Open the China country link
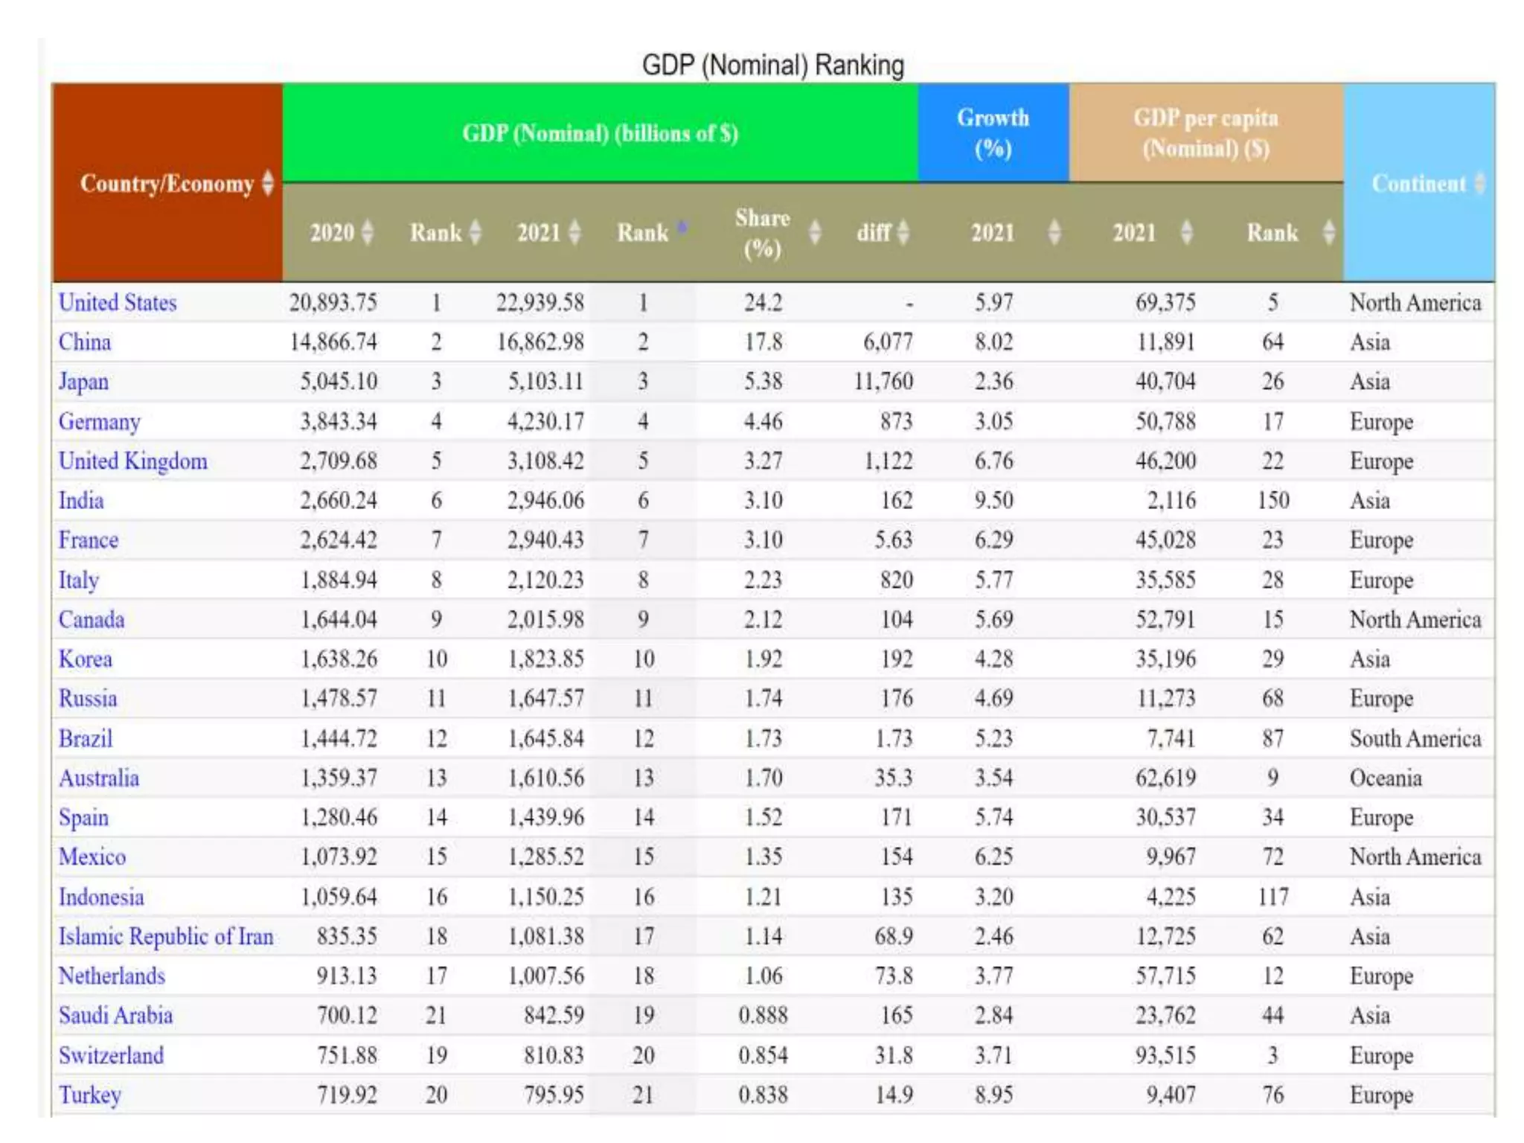Viewport: 1524px width, 1143px height. pos(85,342)
